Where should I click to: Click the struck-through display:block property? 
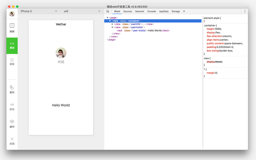(x=215, y=62)
